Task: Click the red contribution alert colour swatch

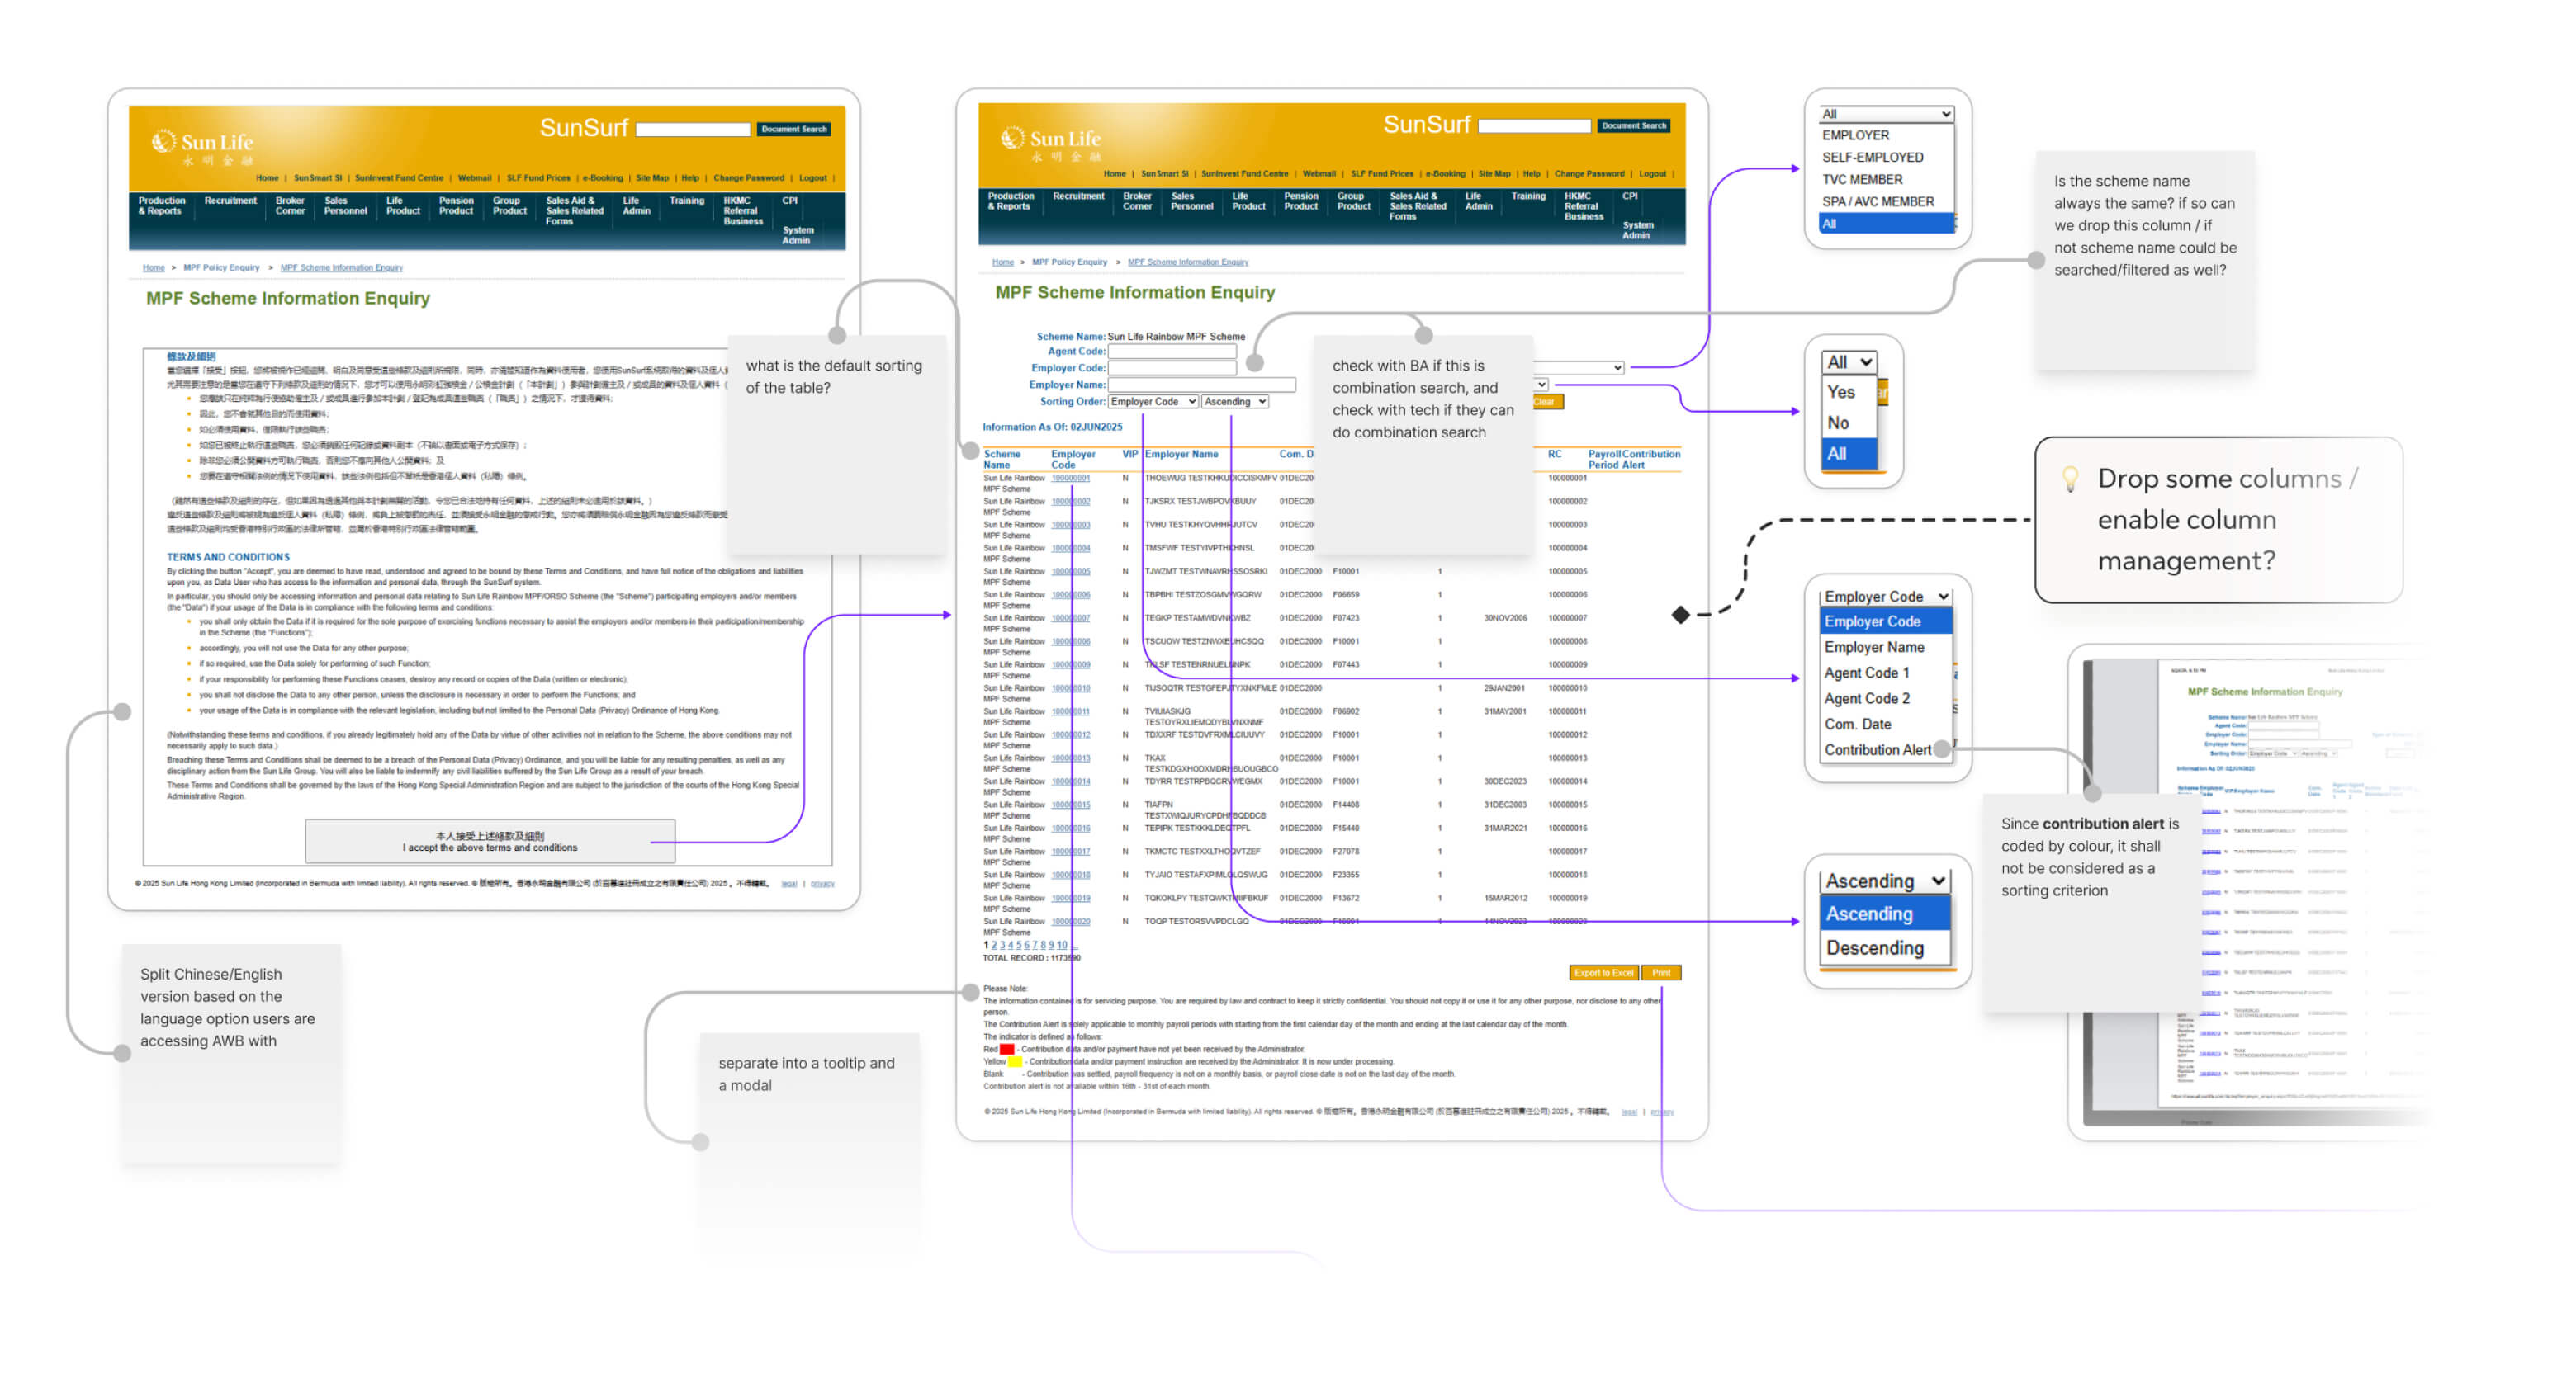Action: pyautogui.click(x=1007, y=1049)
